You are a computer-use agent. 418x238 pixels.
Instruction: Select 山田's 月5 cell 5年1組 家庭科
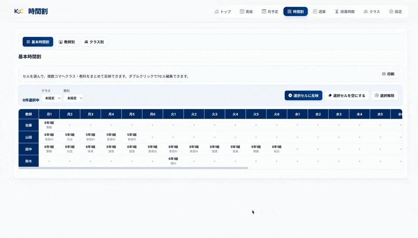point(132,137)
